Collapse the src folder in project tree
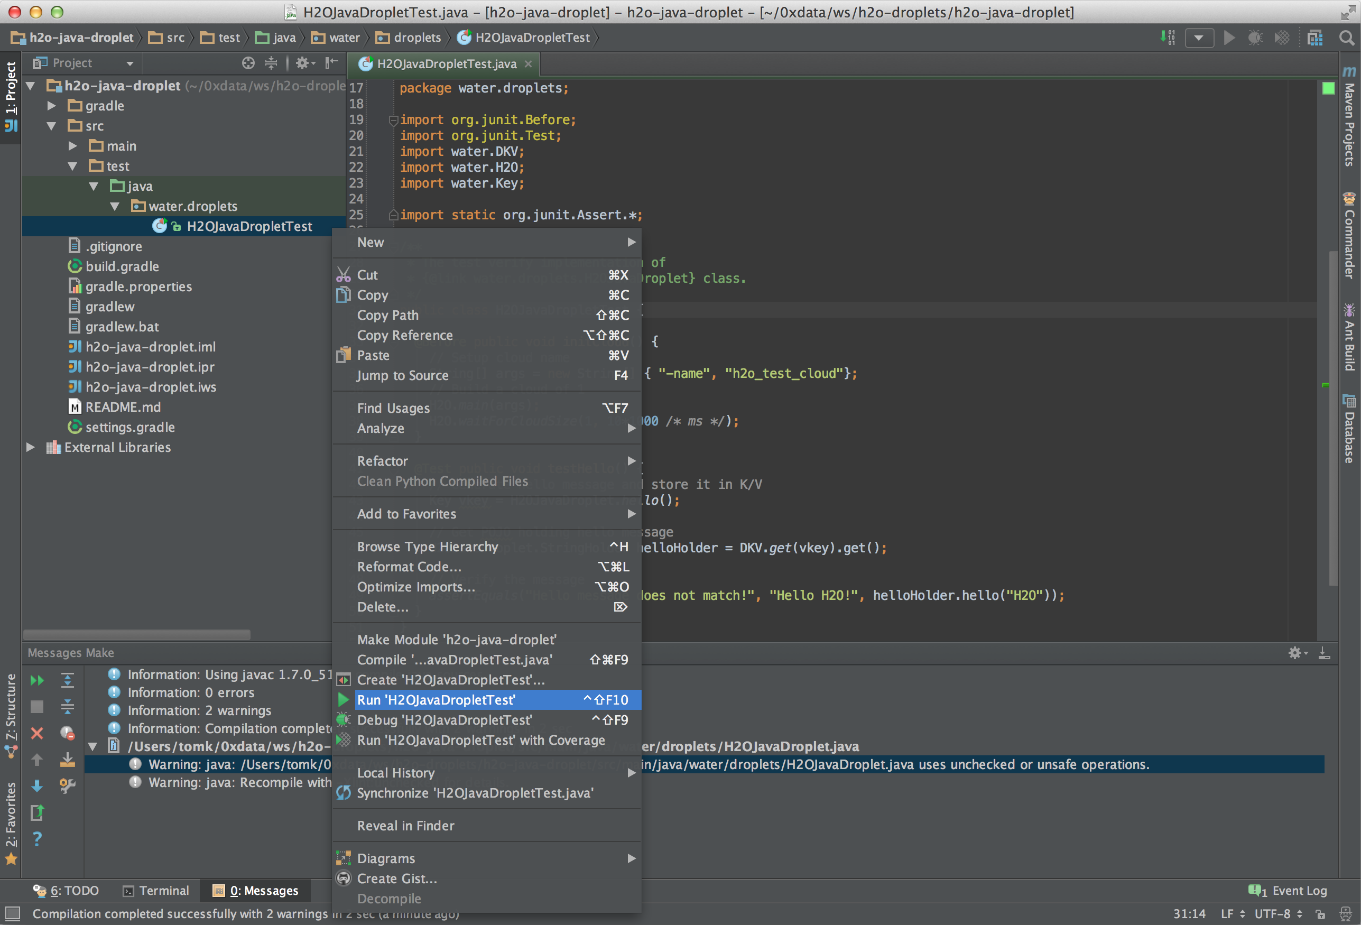This screenshot has width=1361, height=925. (x=52, y=126)
